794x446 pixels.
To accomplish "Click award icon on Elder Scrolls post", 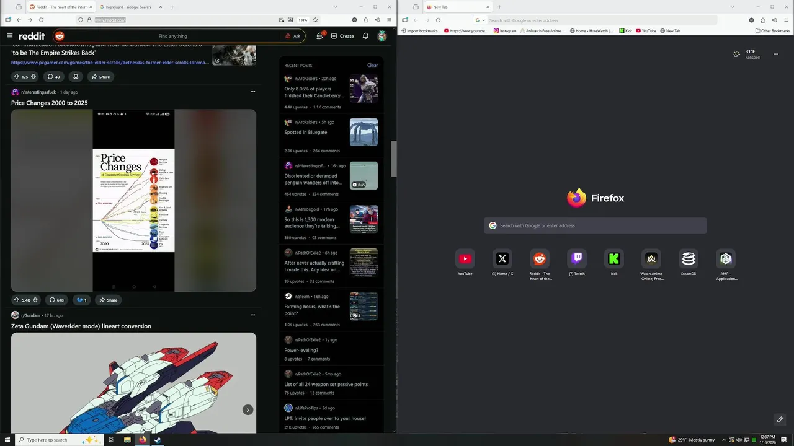I will [76, 77].
